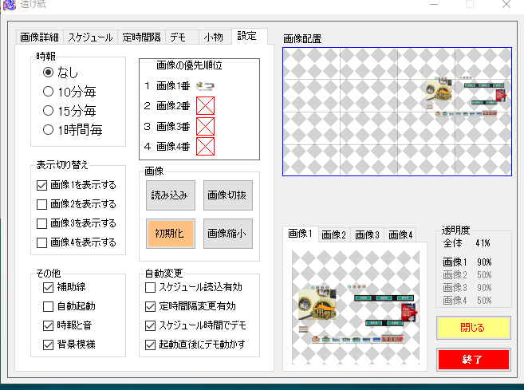Click the image in the 画像配置 layout area
Image resolution: width=524 pixels, height=390 pixels.
[467, 97]
